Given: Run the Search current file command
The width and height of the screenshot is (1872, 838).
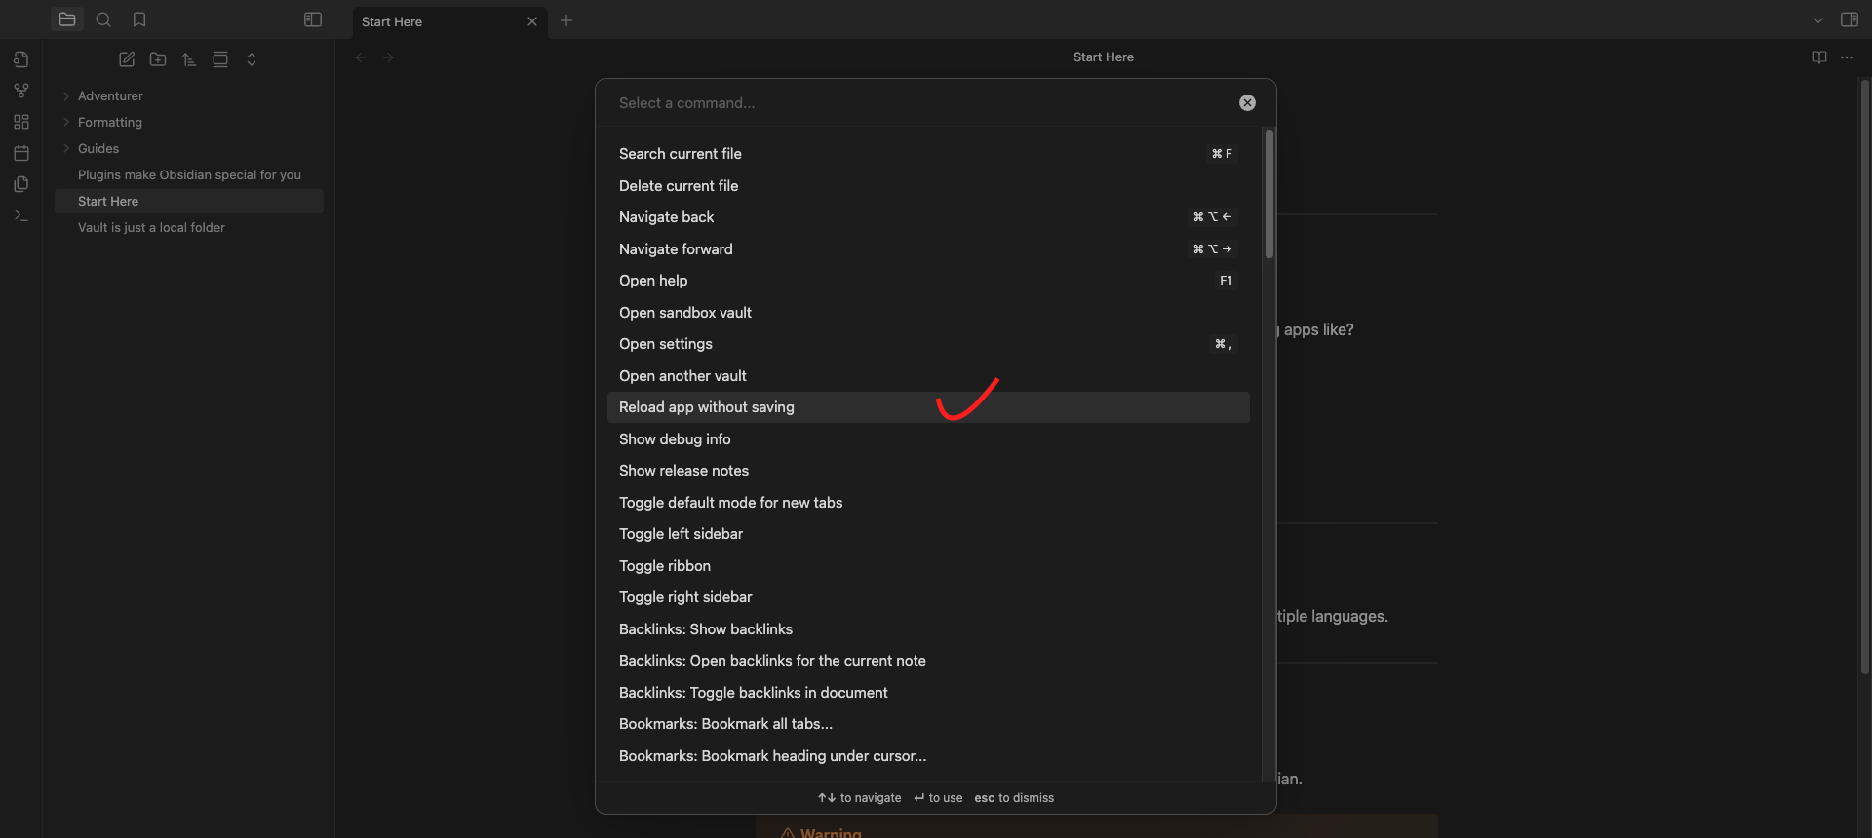Looking at the screenshot, I should click(x=928, y=154).
